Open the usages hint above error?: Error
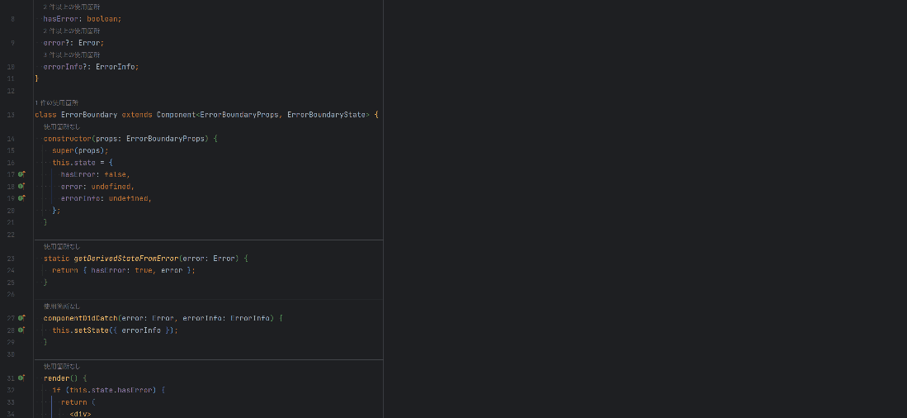 click(72, 31)
